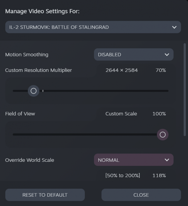Click the 2644 × 2584 resolution readout

(x=122, y=70)
